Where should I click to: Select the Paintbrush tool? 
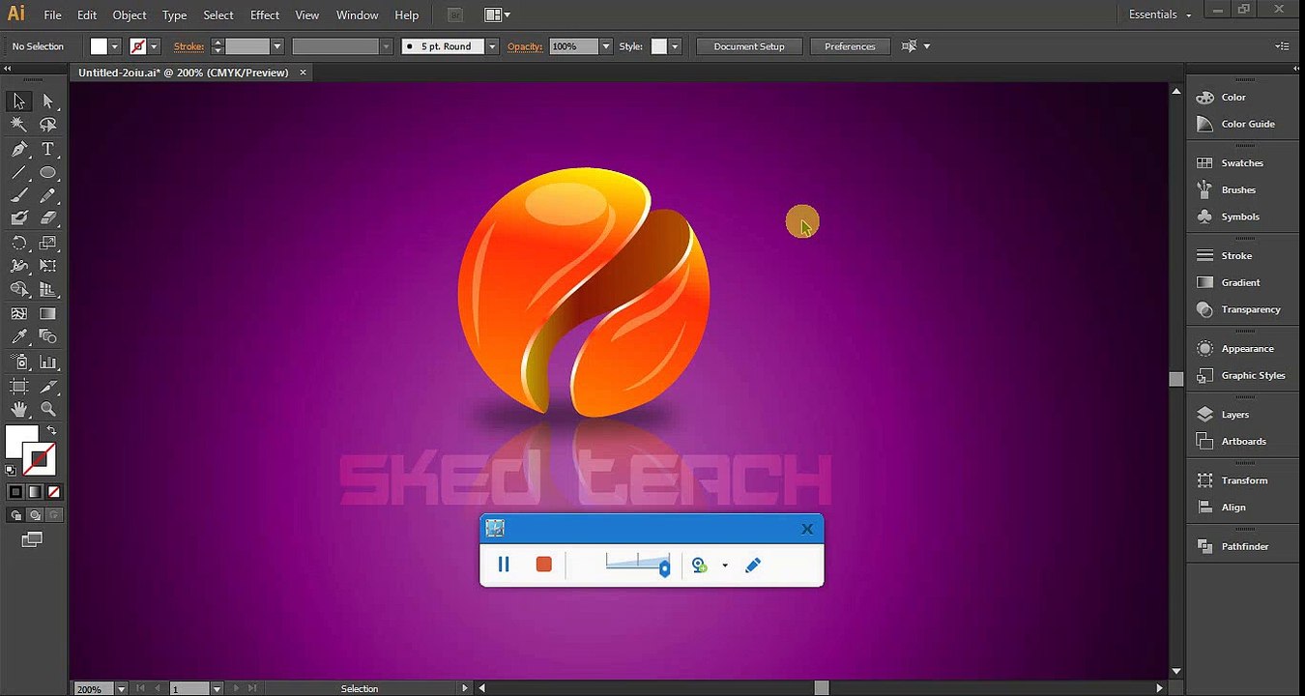coord(18,195)
